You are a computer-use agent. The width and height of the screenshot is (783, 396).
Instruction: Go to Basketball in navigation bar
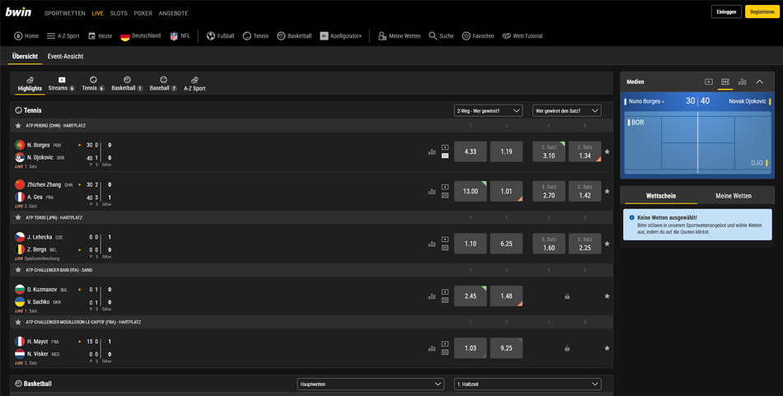294,36
